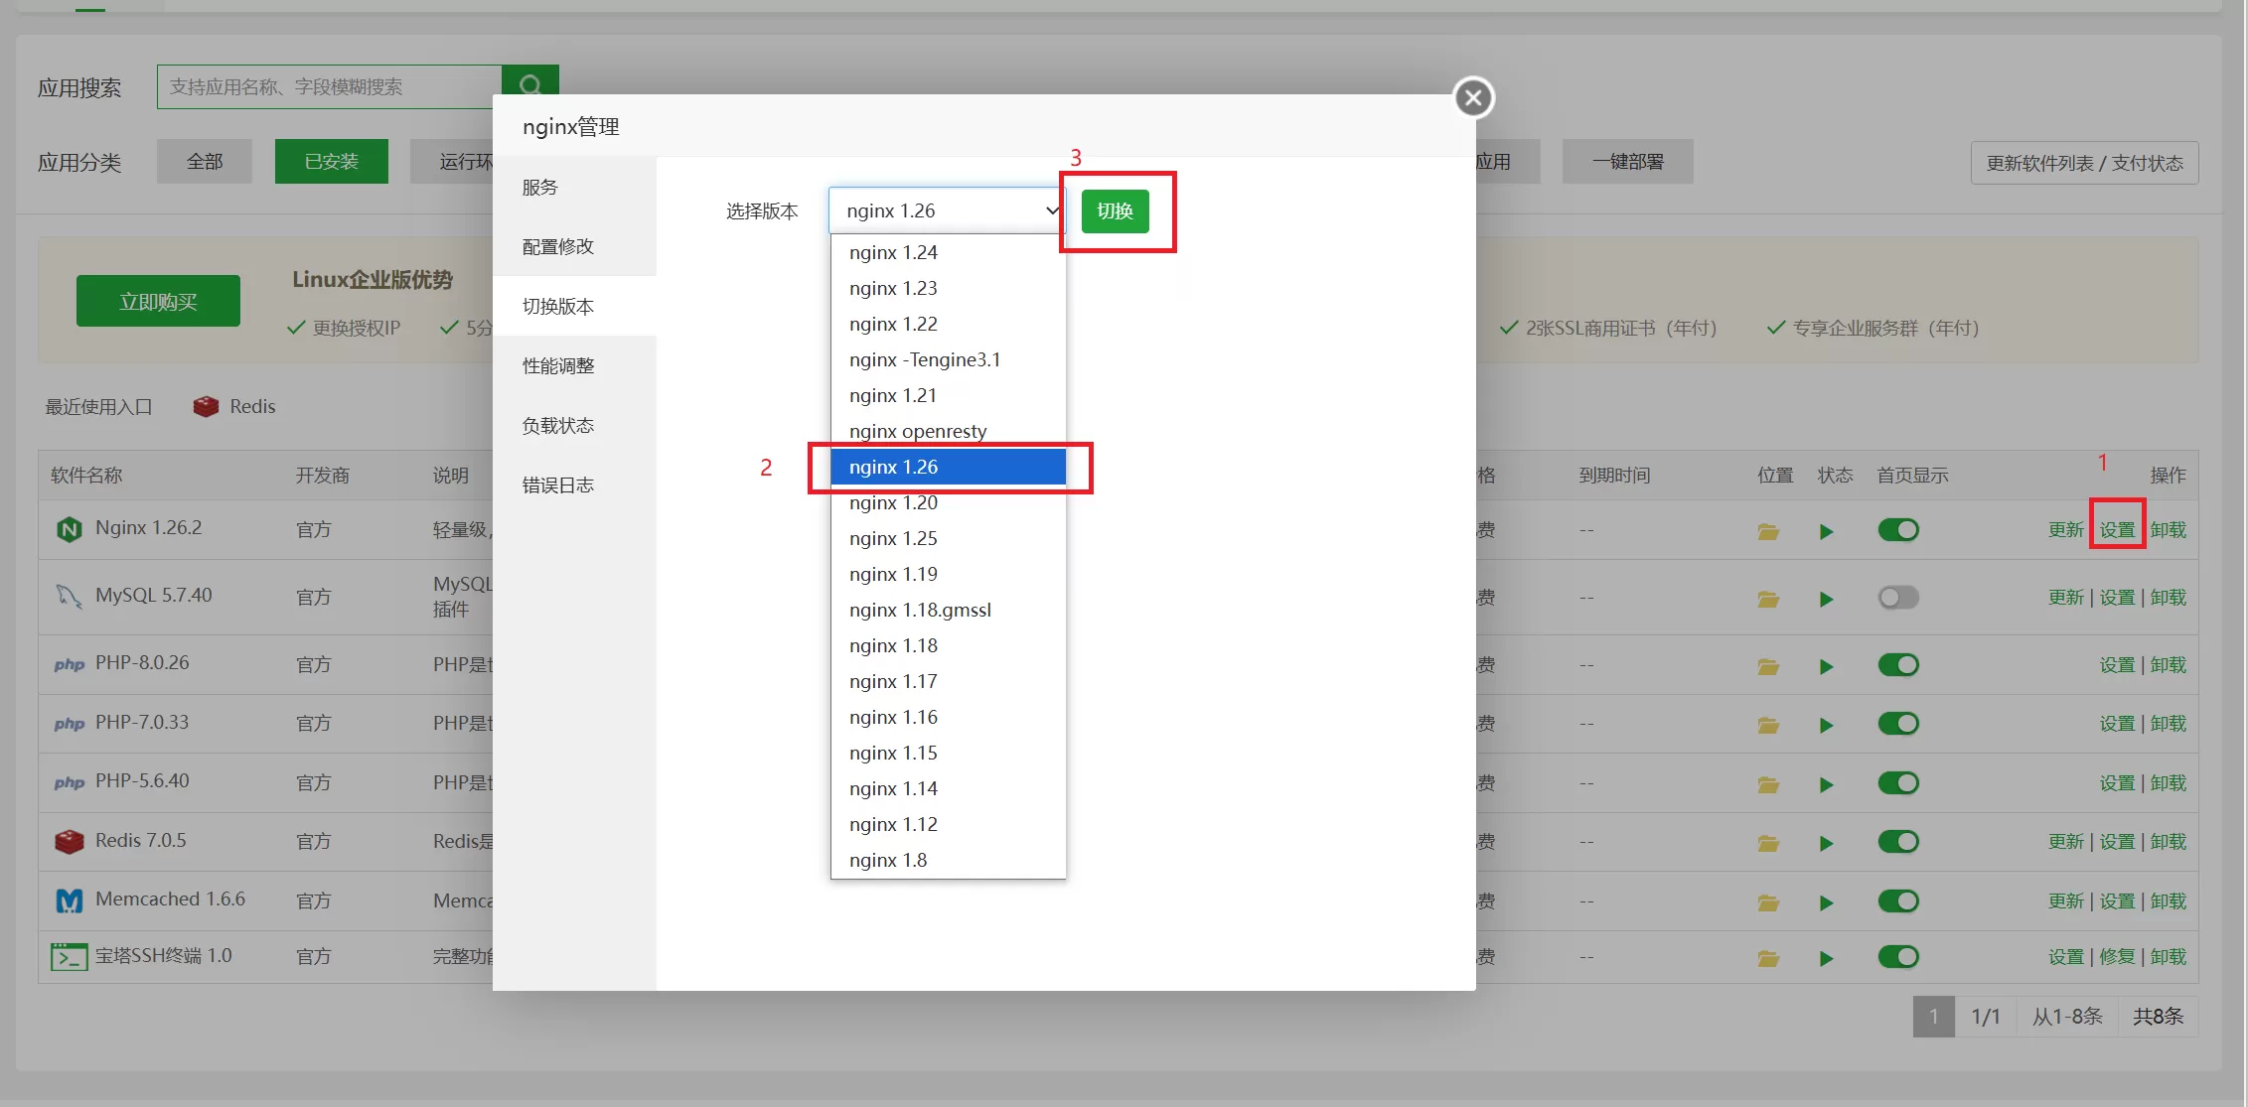Image resolution: width=2248 pixels, height=1107 pixels.
Task: Click the status play icon for 宝塔SSH终端
Action: pos(1826,958)
